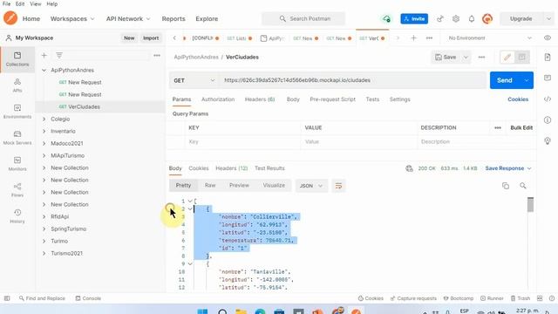Click the filter icon in collections sidebar
Image resolution: width=558 pixels, height=314 pixels.
tap(59, 56)
